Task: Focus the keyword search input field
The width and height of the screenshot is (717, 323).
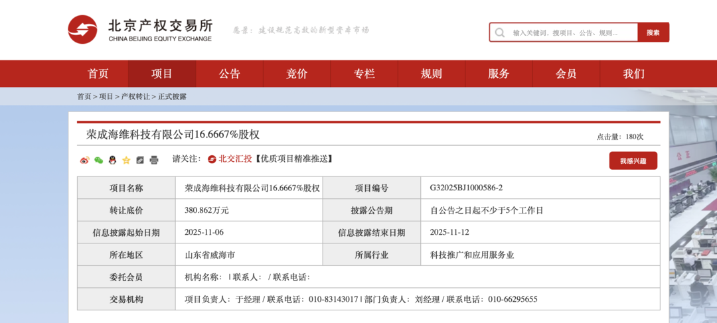Action: [x=571, y=32]
